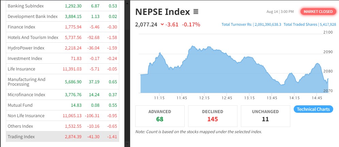The height and width of the screenshot is (147, 339).
Task: Select the Banking SubIndex row
Action: click(26, 6)
